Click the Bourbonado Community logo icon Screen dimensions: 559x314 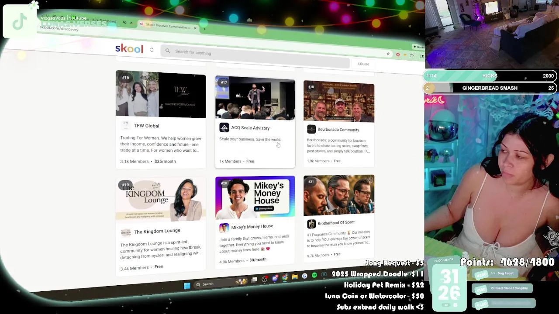311,129
